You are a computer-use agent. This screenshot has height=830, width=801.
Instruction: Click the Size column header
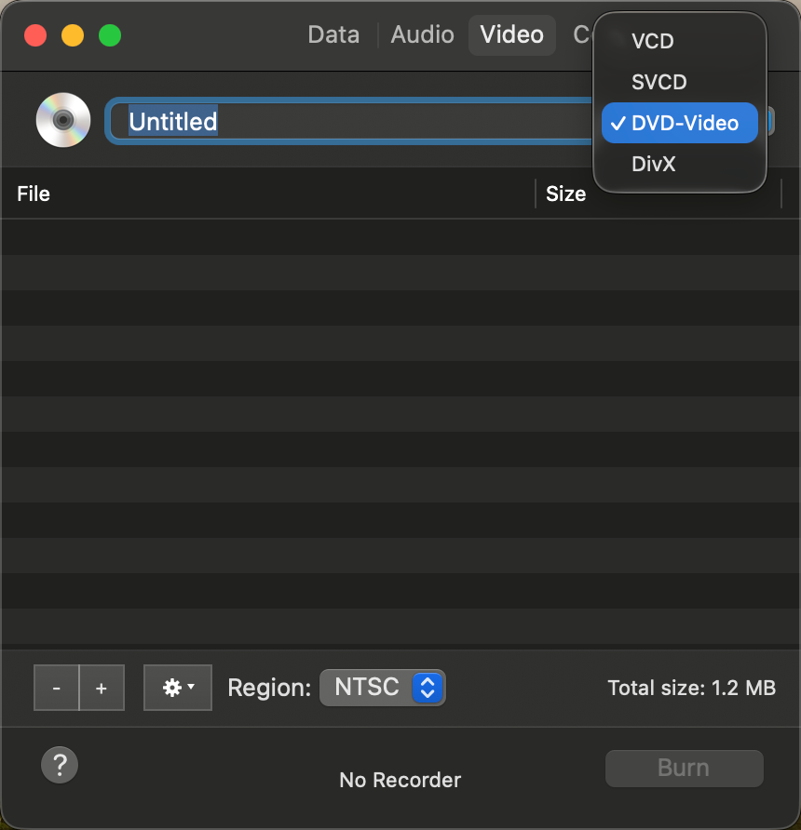pyautogui.click(x=565, y=194)
